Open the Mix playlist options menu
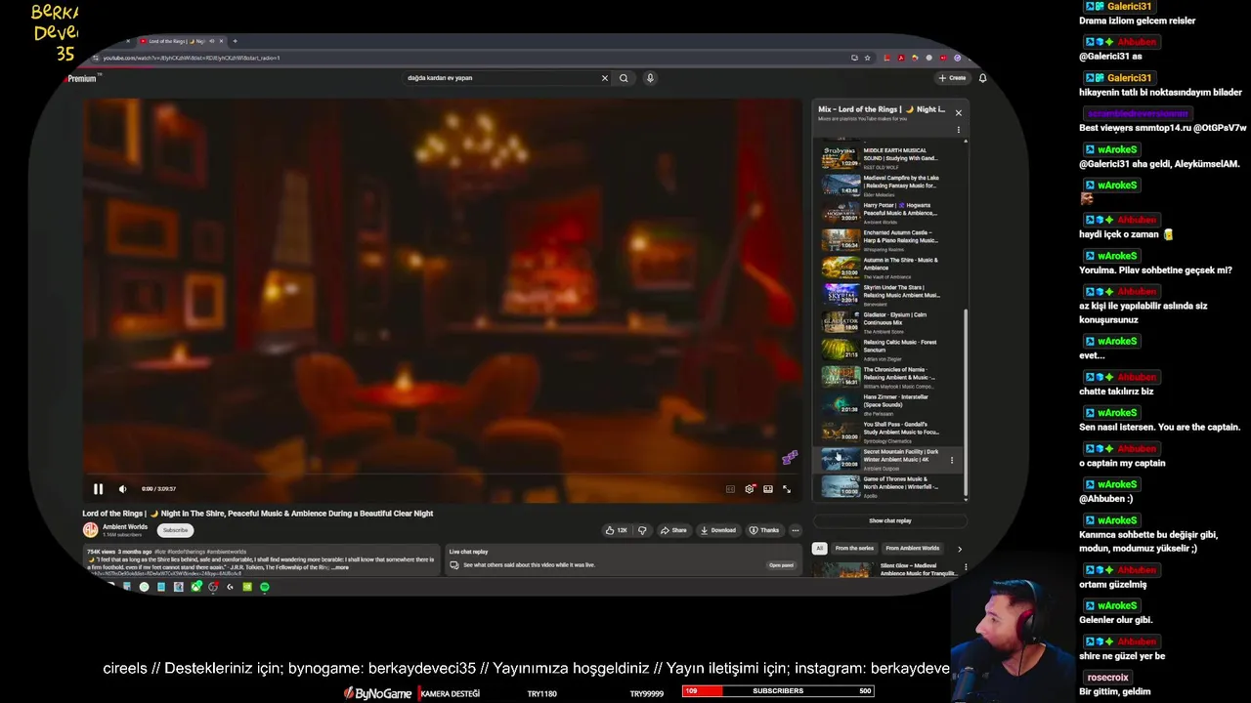Viewport: 1251px width, 703px height. click(958, 129)
